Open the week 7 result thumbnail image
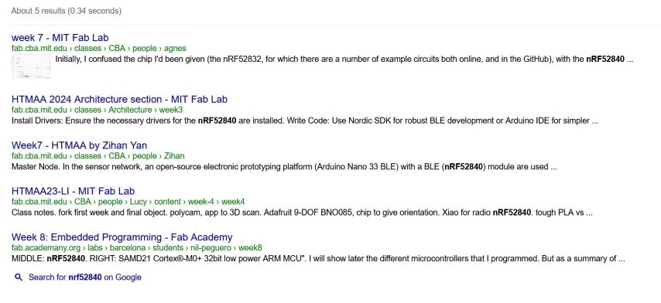The width and height of the screenshot is (661, 303). point(31,67)
